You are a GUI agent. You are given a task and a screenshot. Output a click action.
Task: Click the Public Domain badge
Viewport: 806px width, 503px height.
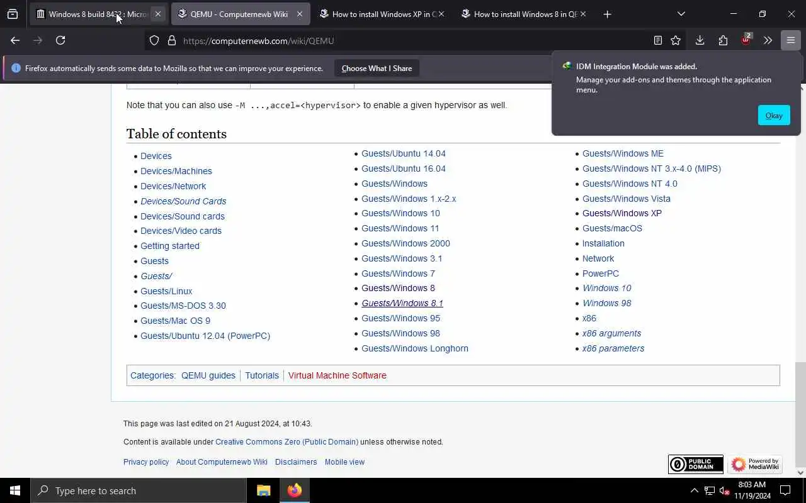[696, 464]
